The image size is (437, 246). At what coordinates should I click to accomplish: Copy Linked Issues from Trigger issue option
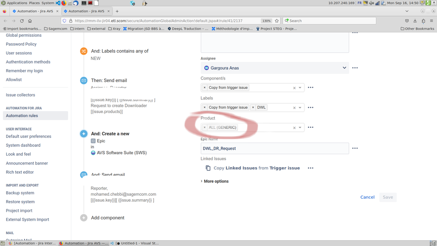253,168
